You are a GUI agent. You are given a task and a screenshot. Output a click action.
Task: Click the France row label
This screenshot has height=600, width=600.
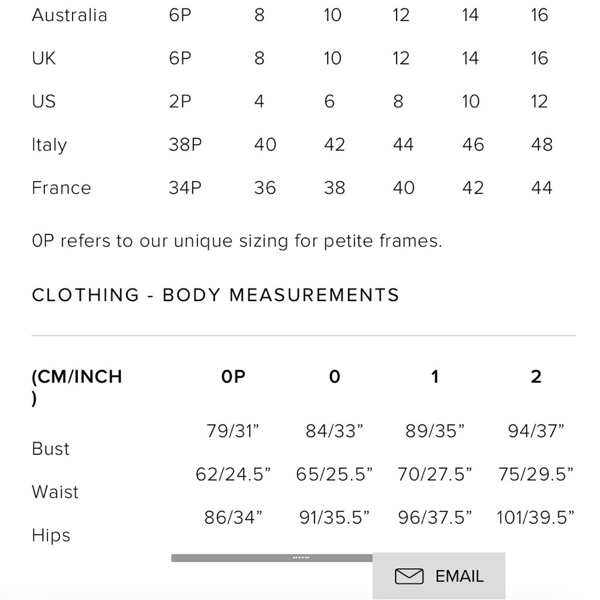61,188
